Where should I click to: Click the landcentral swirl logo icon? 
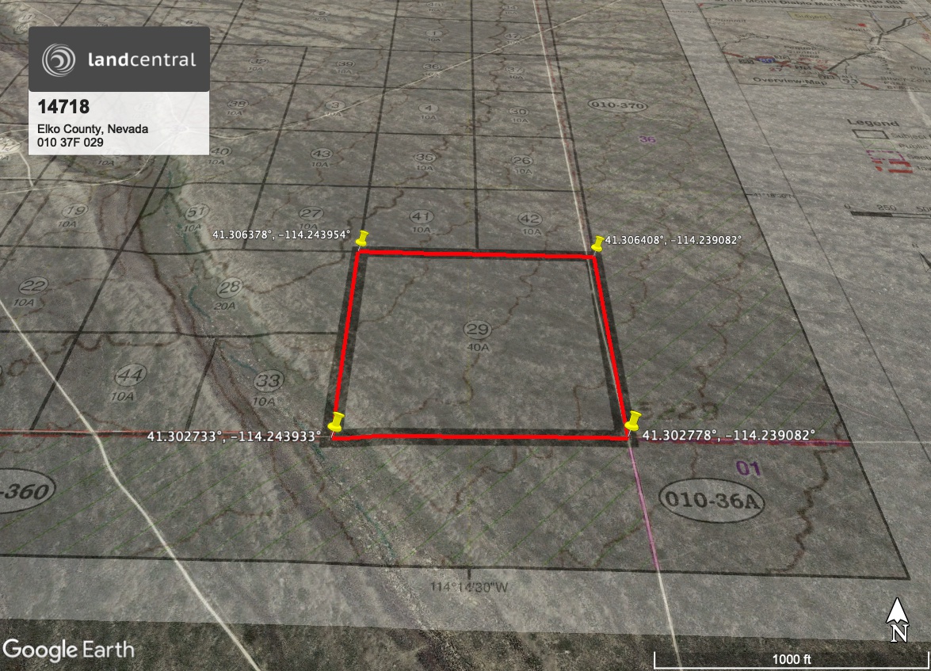point(59,59)
